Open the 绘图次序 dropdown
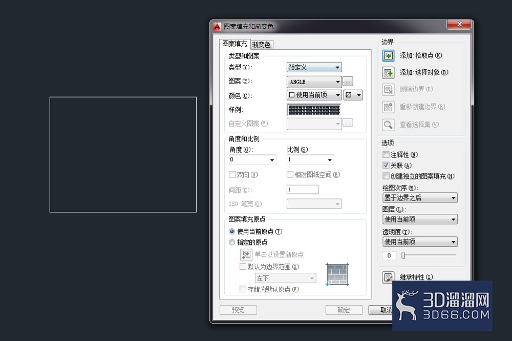Image resolution: width=512 pixels, height=341 pixels. click(420, 198)
